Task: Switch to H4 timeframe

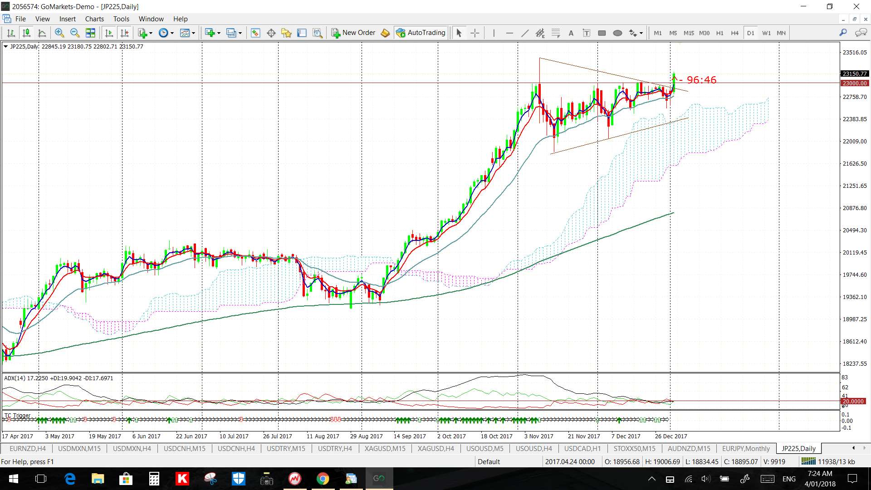Action: 735,33
